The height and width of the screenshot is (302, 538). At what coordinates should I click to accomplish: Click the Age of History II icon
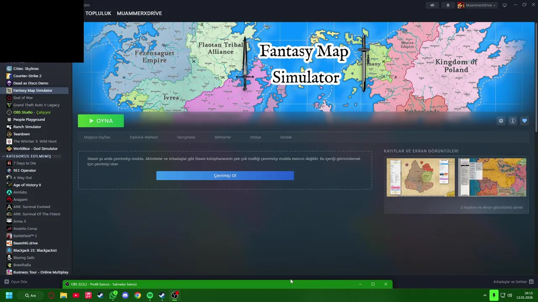[9, 185]
